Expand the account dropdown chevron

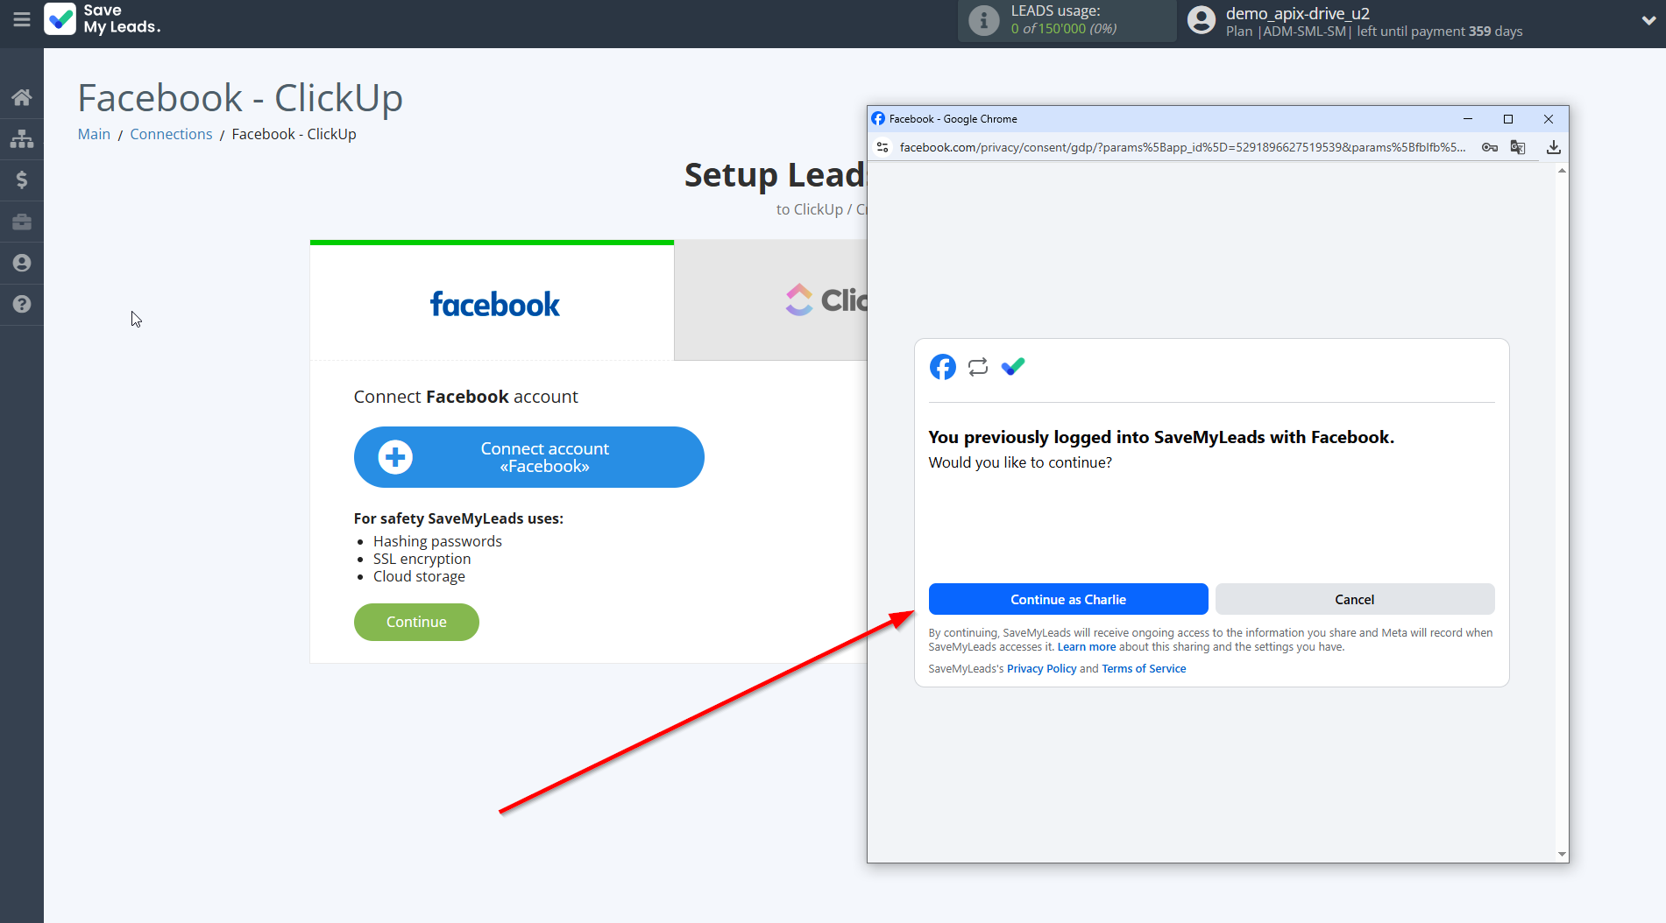(1648, 21)
